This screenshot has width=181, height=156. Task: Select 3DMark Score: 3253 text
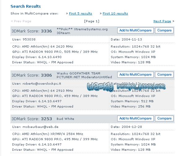(x=32, y=119)
